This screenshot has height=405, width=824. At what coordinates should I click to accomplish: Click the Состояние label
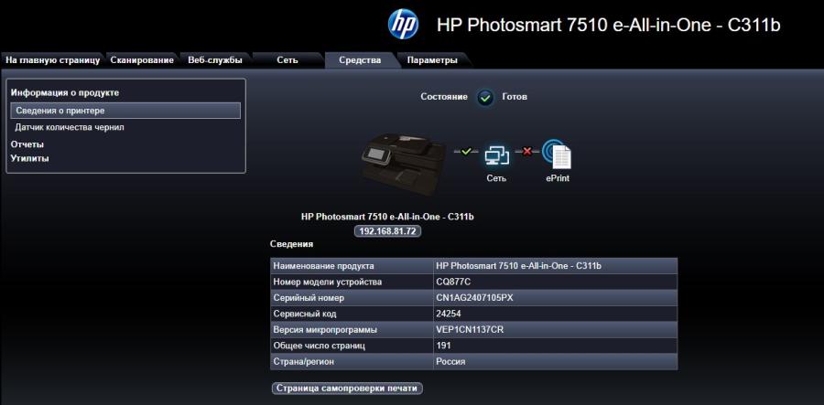444,97
